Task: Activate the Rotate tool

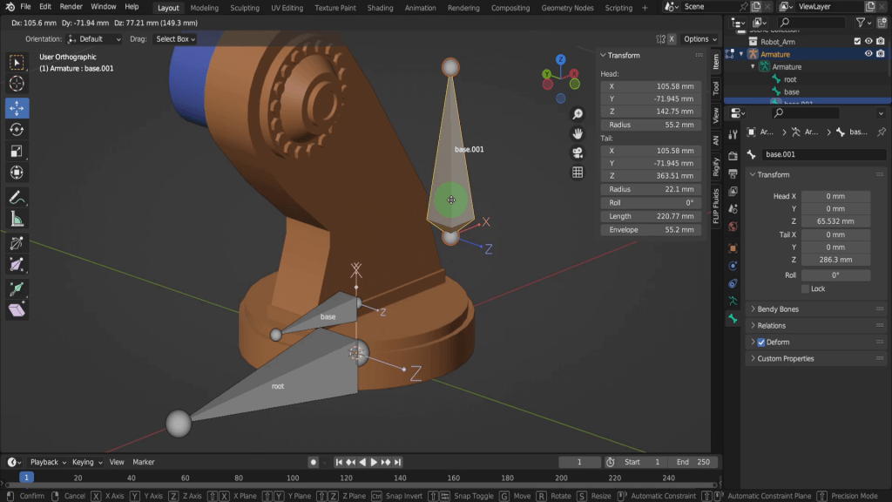Action: click(x=17, y=130)
